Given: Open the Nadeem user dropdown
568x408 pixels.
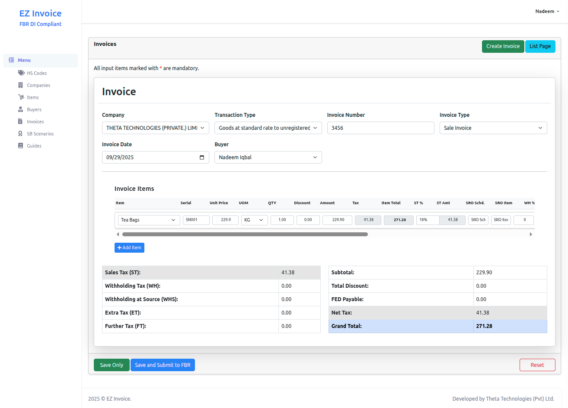Looking at the screenshot, I should pos(547,11).
